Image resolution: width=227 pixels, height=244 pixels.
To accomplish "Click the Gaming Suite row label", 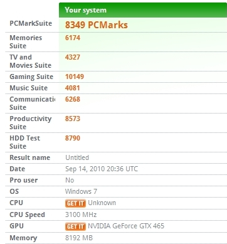I will click(x=31, y=77).
